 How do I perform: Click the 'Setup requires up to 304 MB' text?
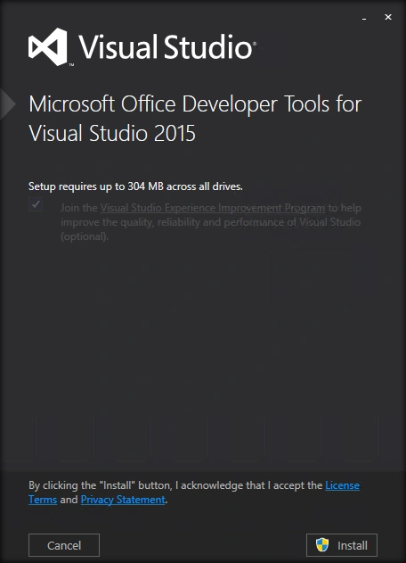pyautogui.click(x=135, y=186)
